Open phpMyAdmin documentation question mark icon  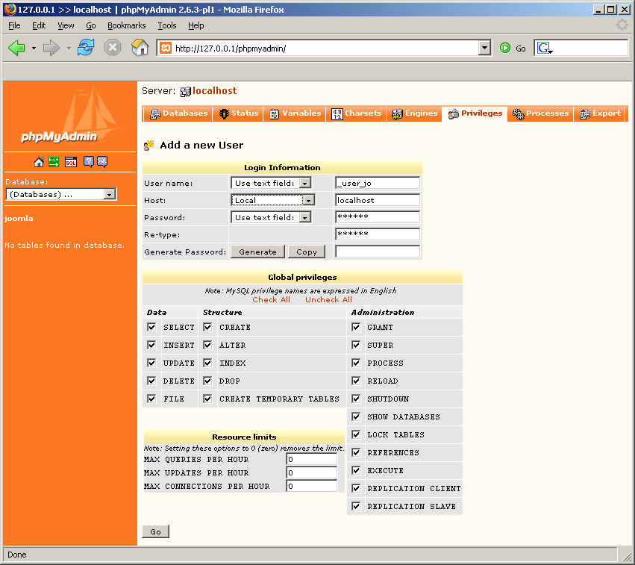[89, 161]
